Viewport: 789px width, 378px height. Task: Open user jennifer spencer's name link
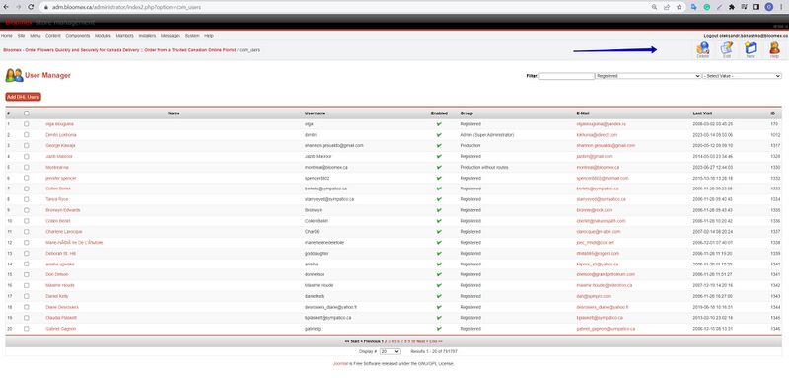[60, 178]
